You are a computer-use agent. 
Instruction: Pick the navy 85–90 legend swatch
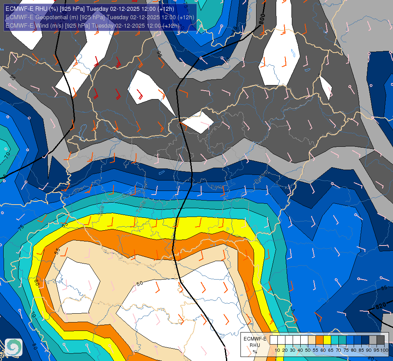point(365,340)
